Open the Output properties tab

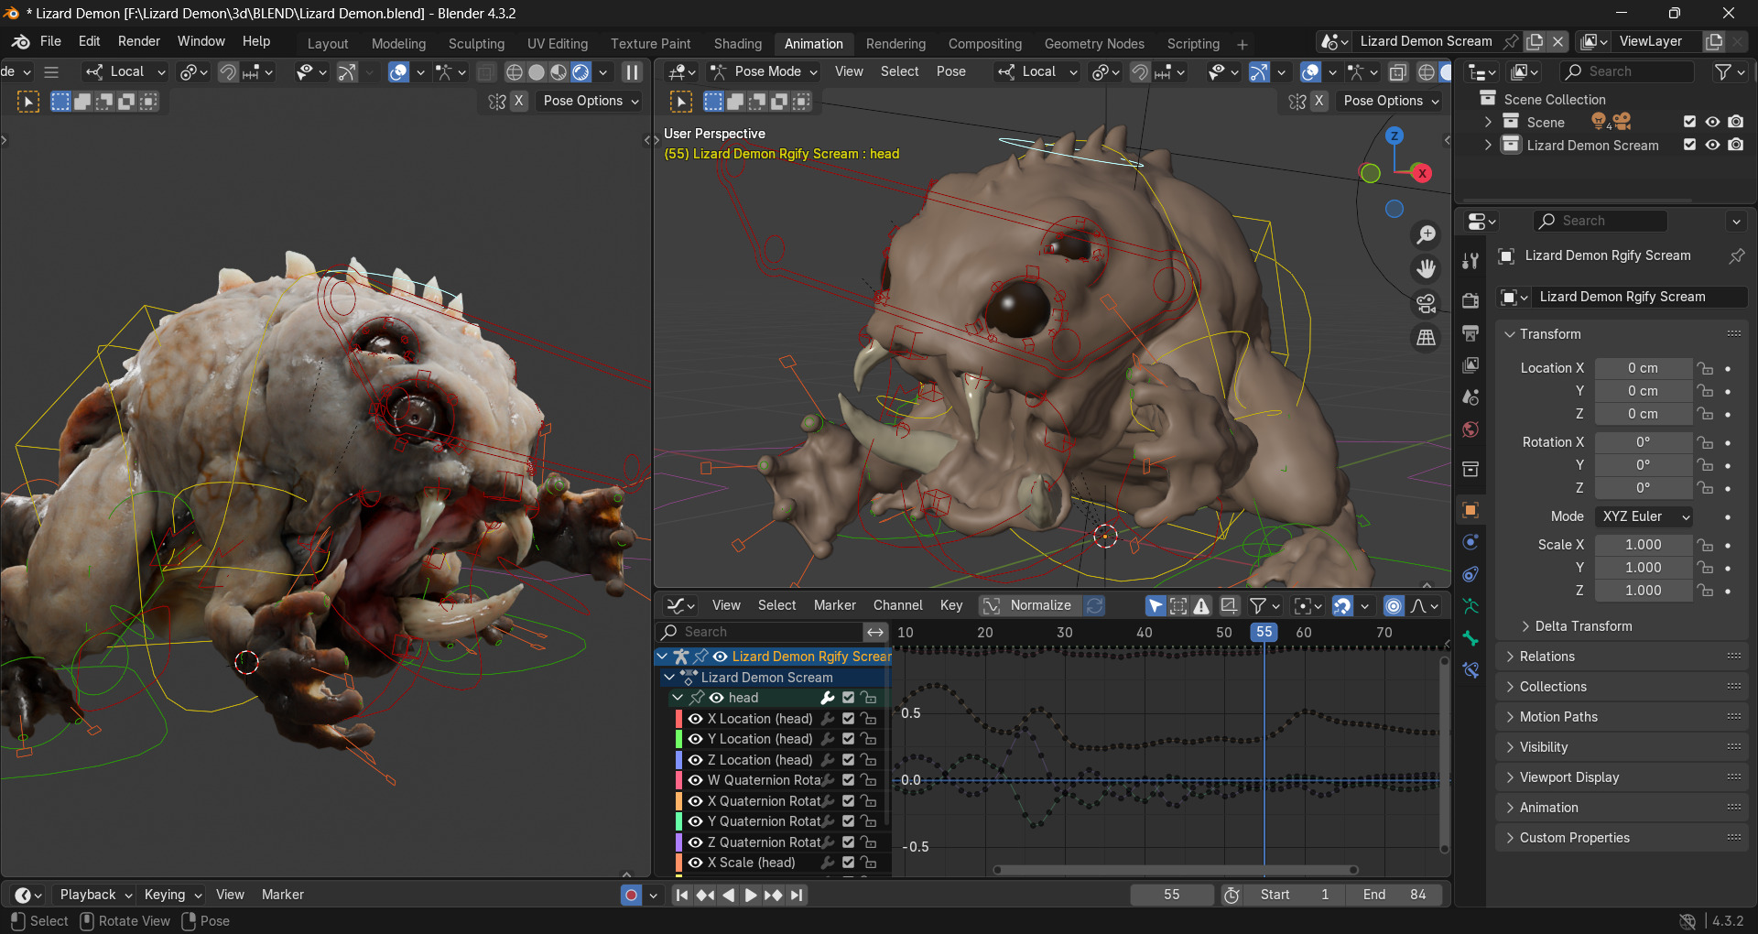(1470, 333)
